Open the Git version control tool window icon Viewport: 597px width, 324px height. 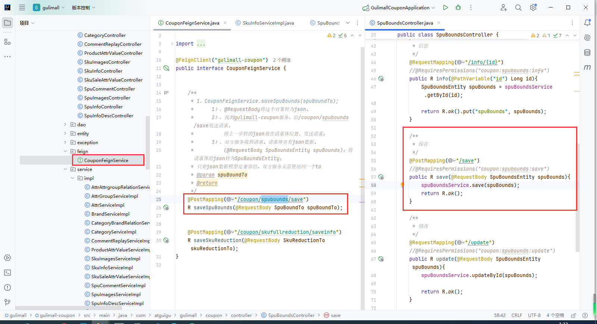tap(7, 302)
